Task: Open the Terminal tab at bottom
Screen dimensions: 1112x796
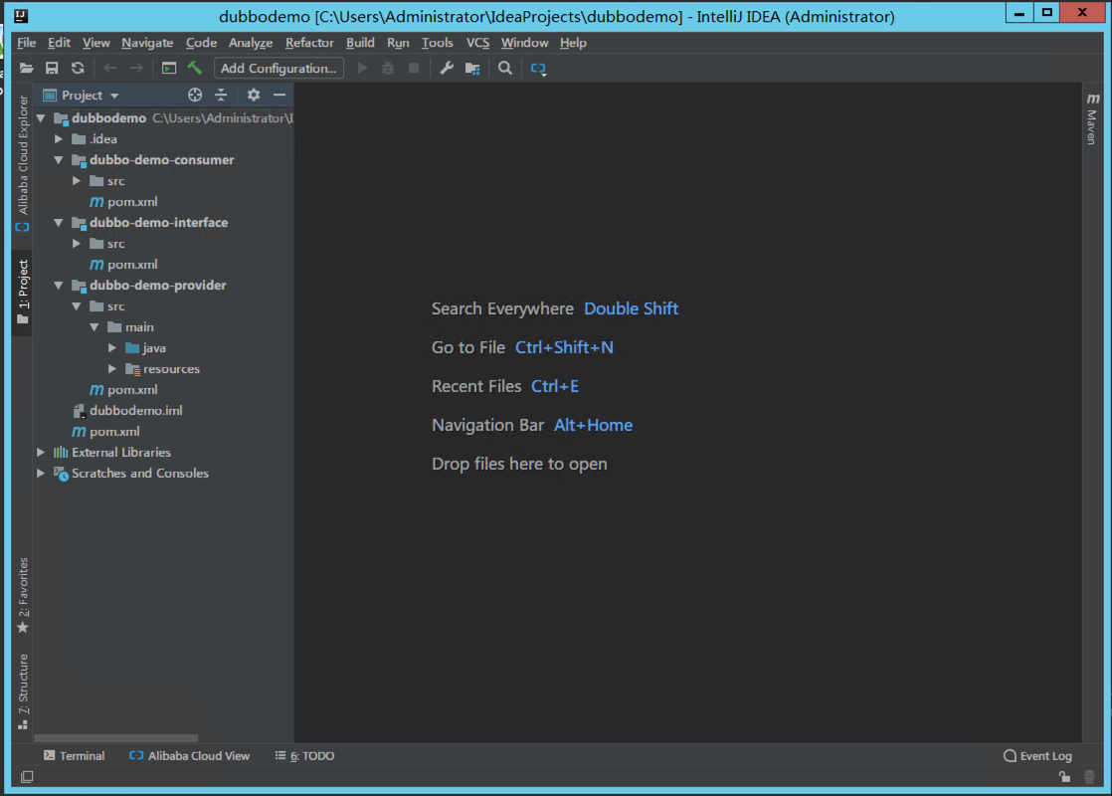Action: click(74, 756)
